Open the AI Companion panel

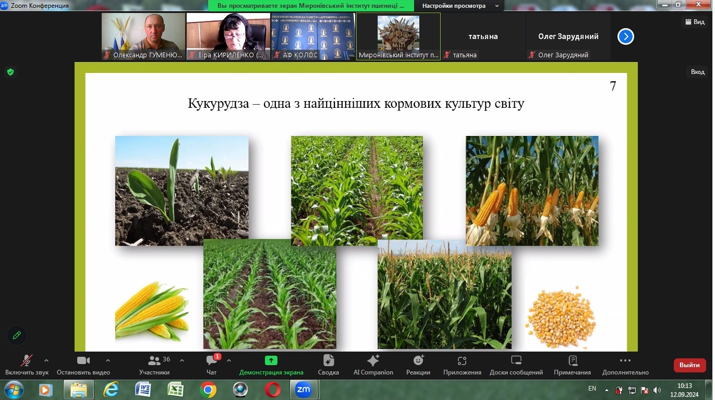pos(373,365)
